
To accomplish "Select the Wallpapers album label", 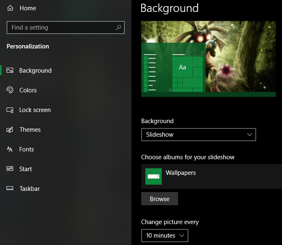I will (181, 173).
